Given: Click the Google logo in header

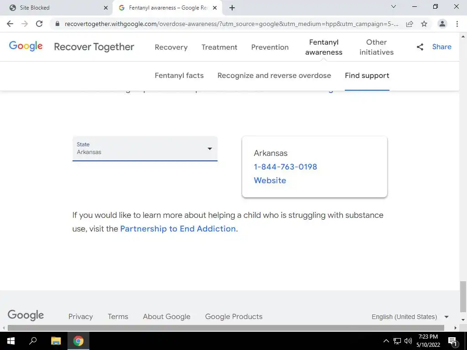Looking at the screenshot, I should 26,46.
